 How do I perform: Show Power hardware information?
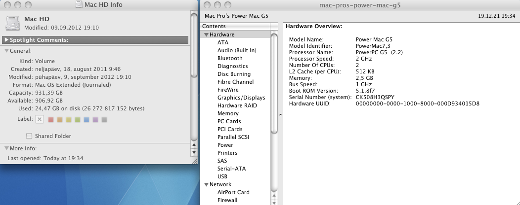coord(225,145)
